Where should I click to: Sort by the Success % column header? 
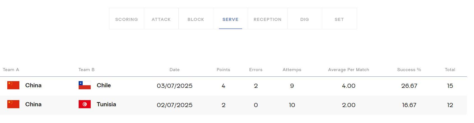pos(409,70)
